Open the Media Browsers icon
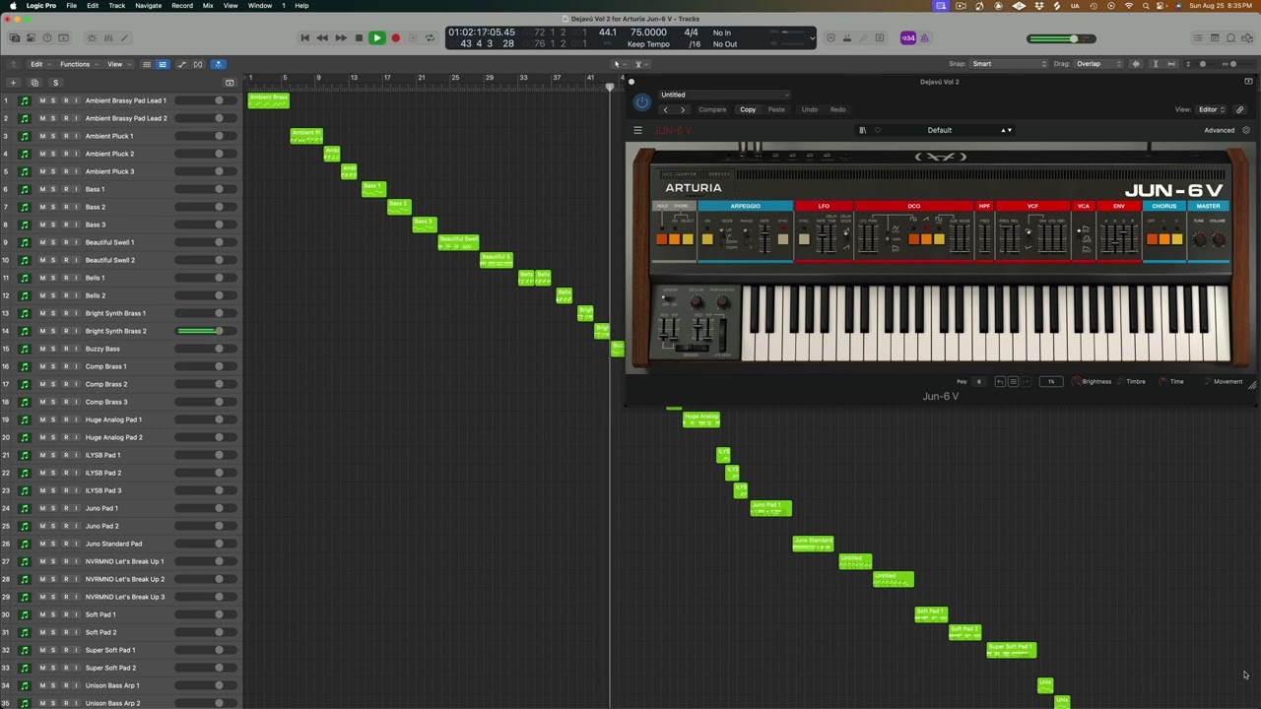Image resolution: width=1261 pixels, height=709 pixels. tap(1246, 37)
